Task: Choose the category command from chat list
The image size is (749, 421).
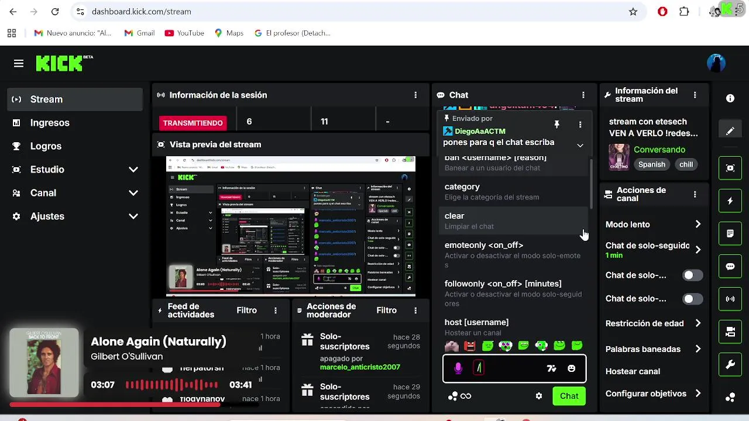Action: pyautogui.click(x=514, y=191)
